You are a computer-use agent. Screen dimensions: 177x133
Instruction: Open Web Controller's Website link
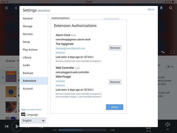(60, 85)
